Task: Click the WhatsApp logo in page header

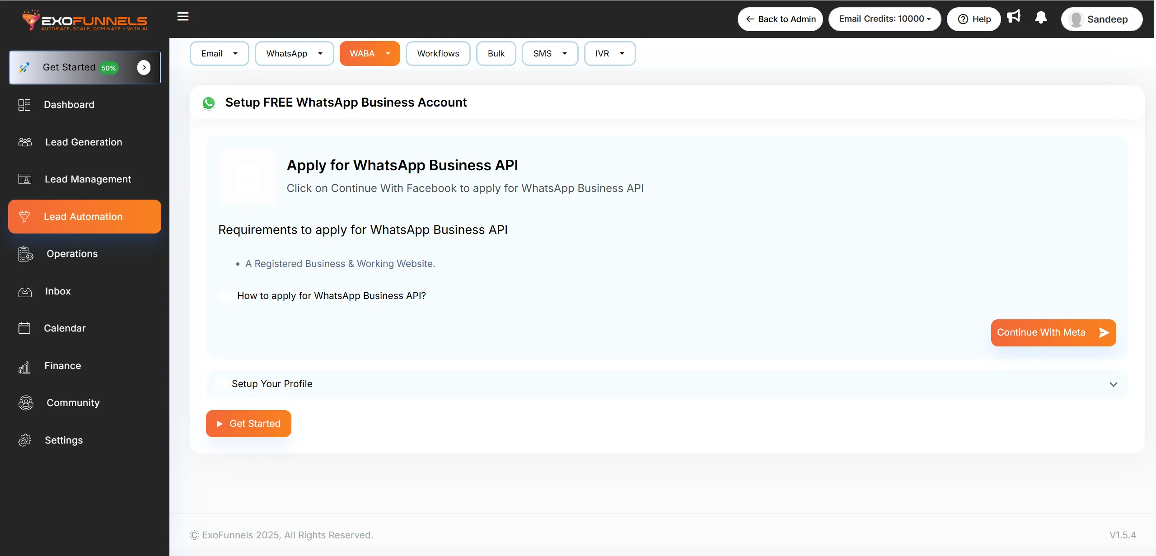Action: click(x=209, y=103)
